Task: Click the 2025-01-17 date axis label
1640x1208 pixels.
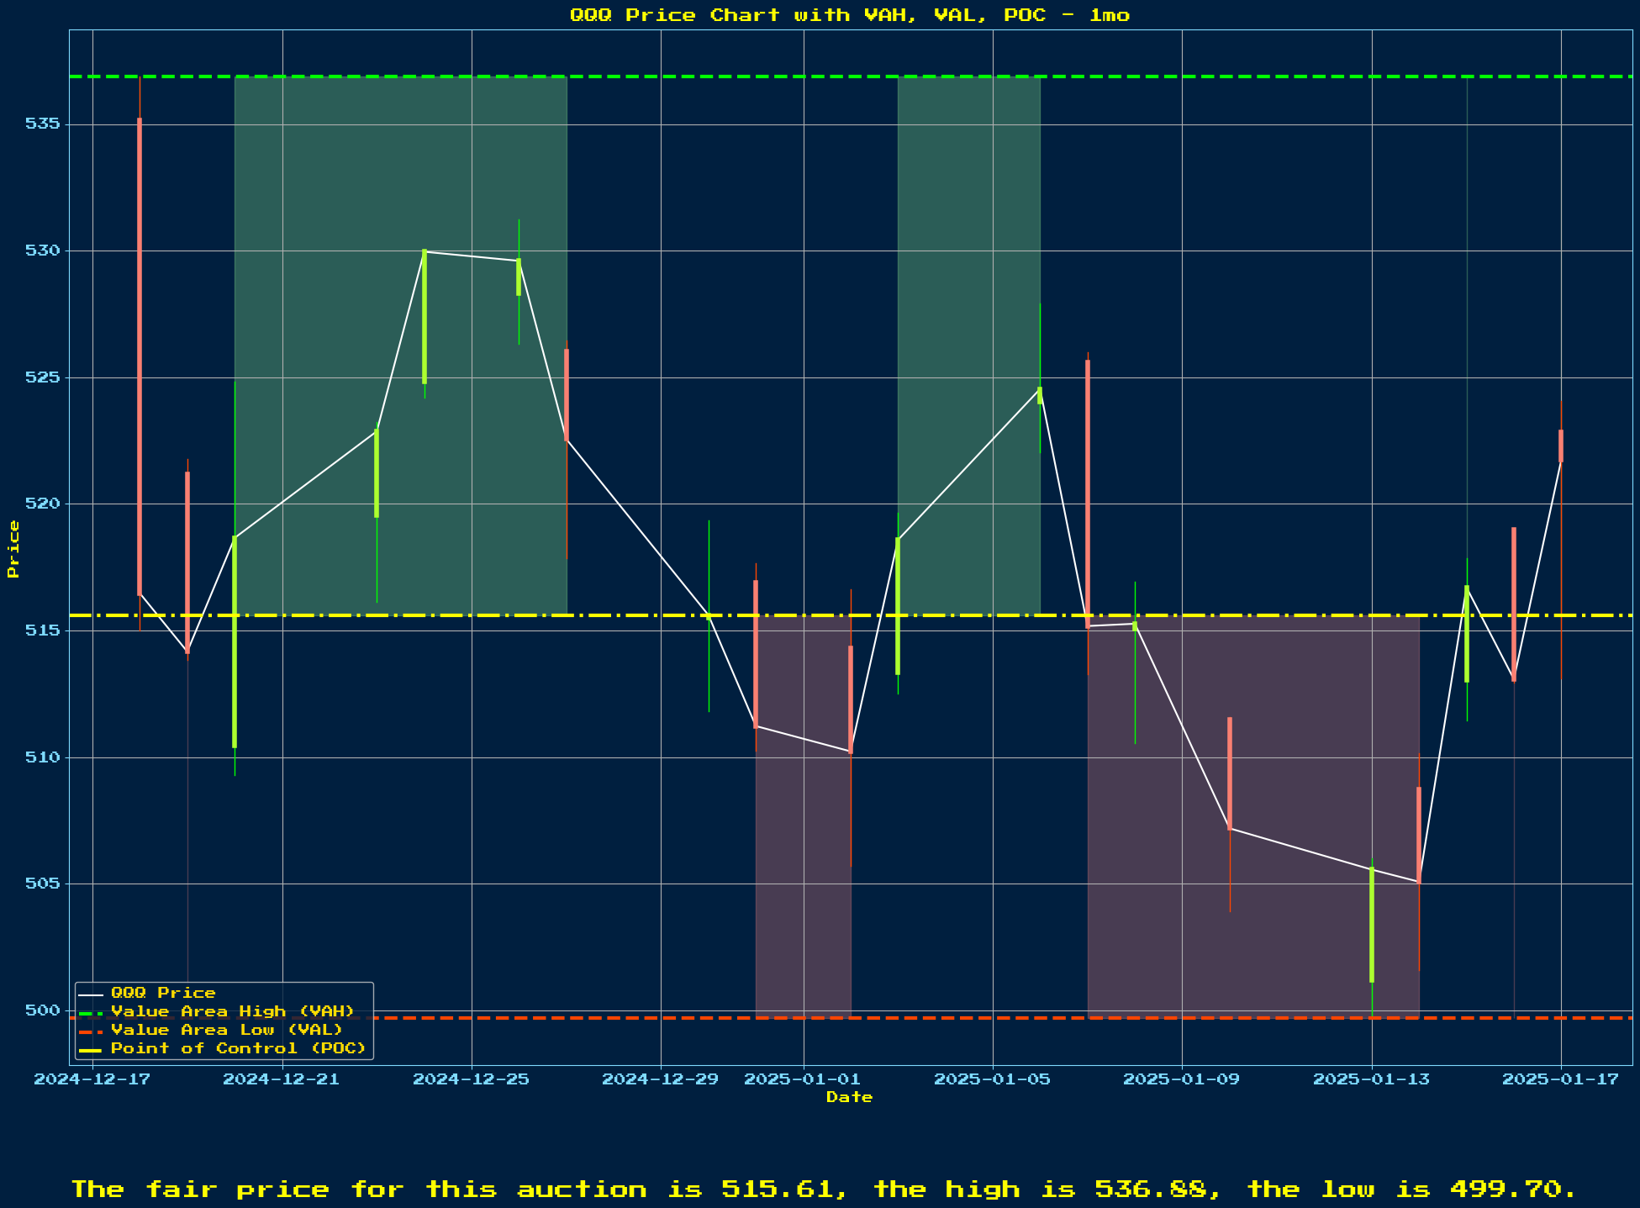Action: (1561, 1079)
